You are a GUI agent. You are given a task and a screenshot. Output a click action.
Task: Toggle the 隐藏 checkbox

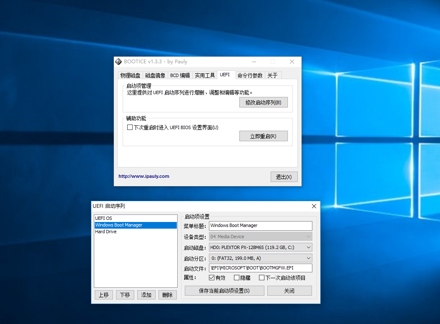[x=236, y=278]
